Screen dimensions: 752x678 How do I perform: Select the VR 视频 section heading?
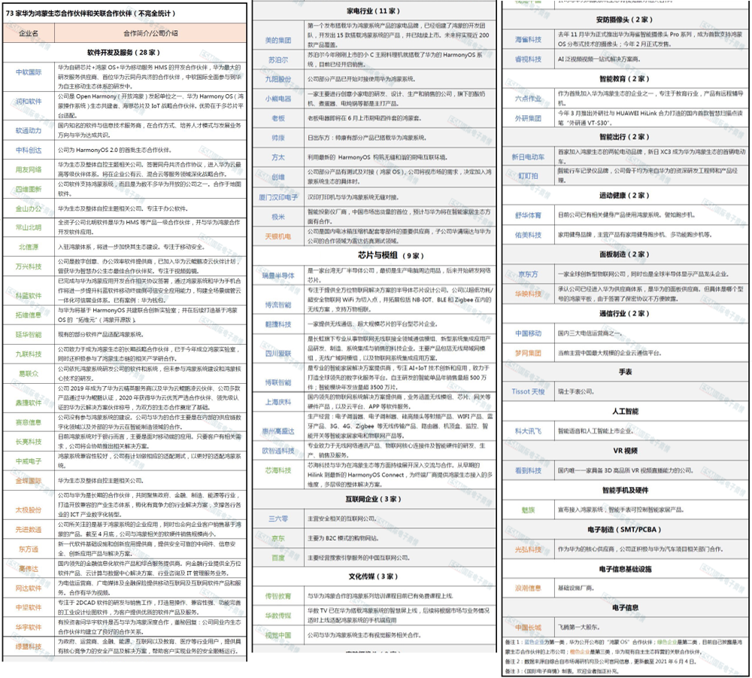(625, 451)
